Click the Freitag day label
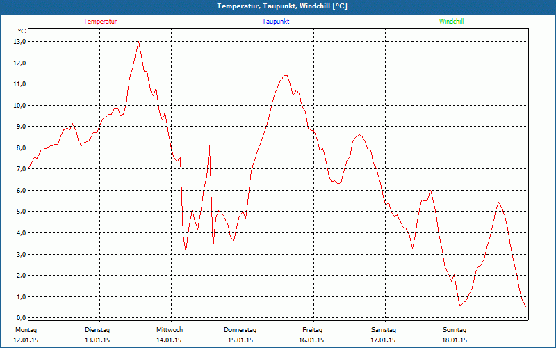 [x=312, y=330]
